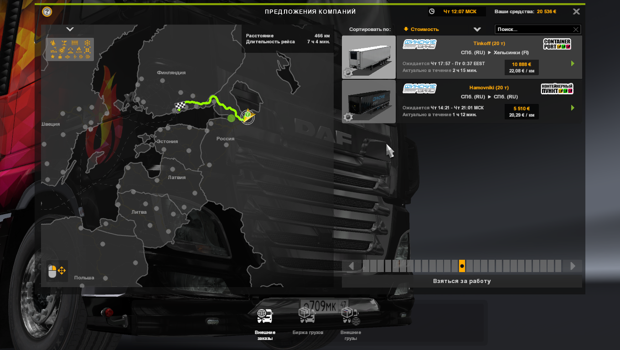The height and width of the screenshot is (350, 620).
Task: Click the Финляндия label on map
Action: pos(171,72)
